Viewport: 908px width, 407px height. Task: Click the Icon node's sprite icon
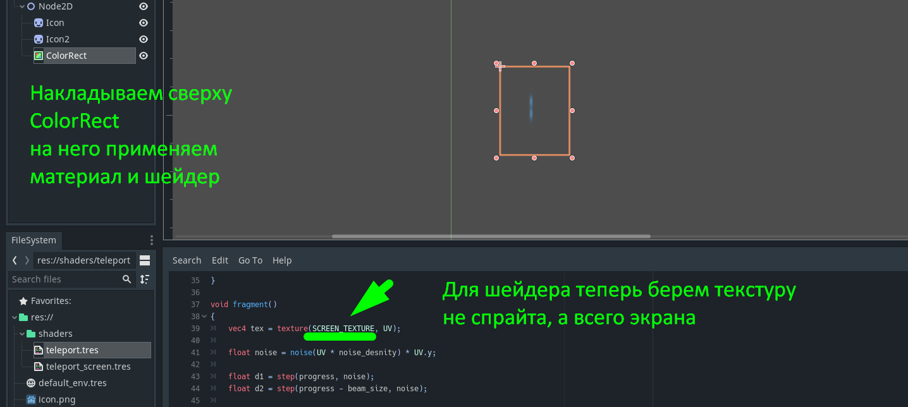(x=39, y=23)
